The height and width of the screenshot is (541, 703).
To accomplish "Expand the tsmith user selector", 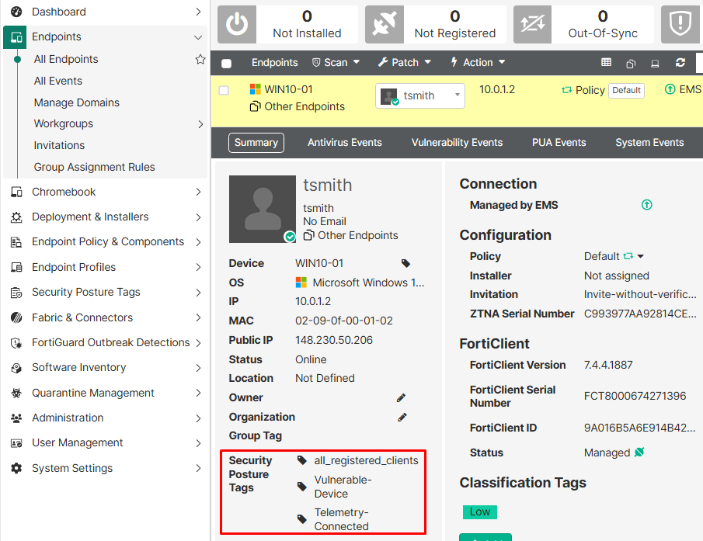I will (x=458, y=96).
